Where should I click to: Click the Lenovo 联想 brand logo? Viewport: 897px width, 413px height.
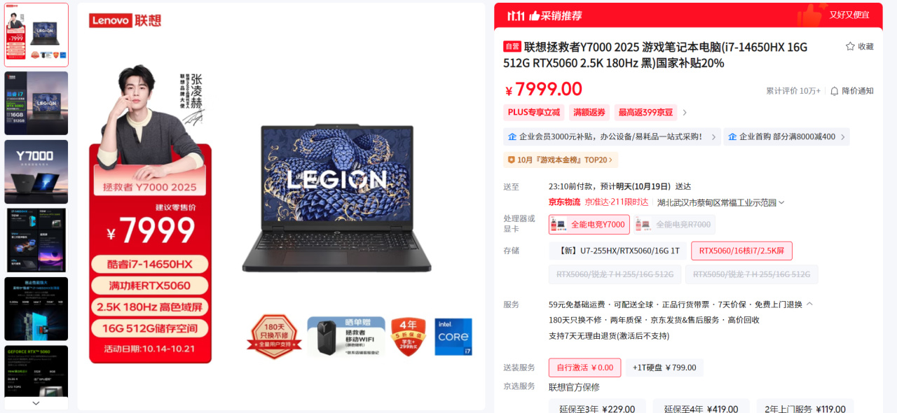[x=125, y=20]
